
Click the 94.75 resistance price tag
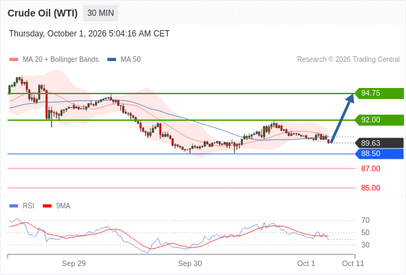point(379,93)
